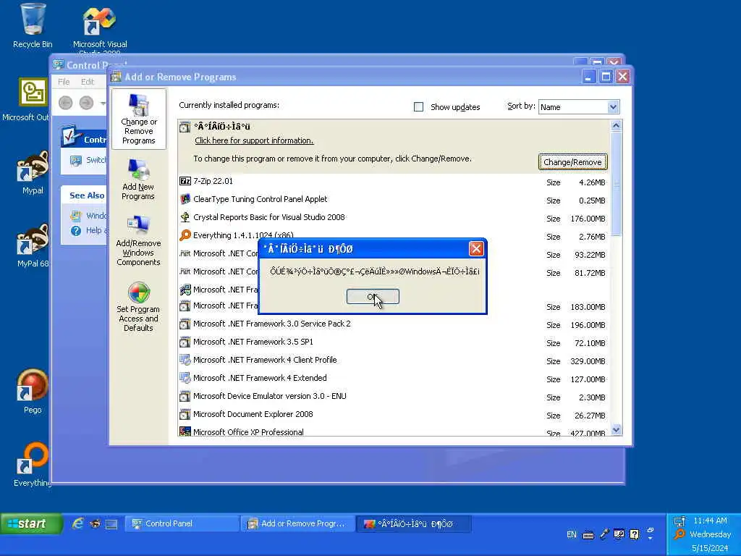Select ClearType Tuning Control Panel Applet icon

click(x=185, y=199)
